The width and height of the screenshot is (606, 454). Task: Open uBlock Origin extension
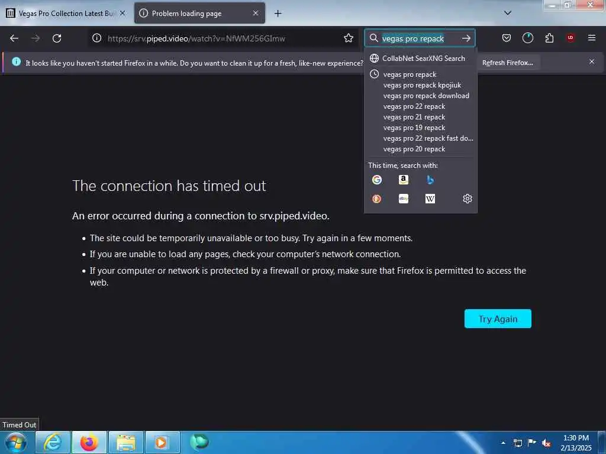click(570, 37)
